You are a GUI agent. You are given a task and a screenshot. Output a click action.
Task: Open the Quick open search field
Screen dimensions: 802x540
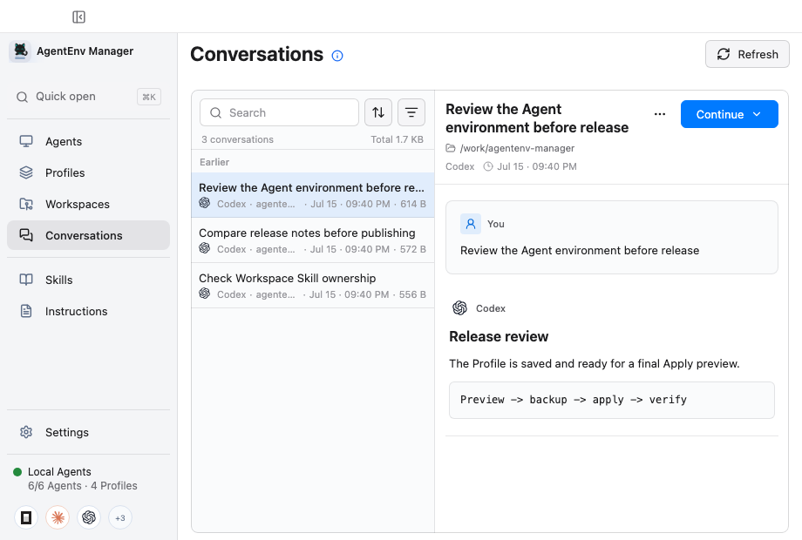pyautogui.click(x=89, y=97)
